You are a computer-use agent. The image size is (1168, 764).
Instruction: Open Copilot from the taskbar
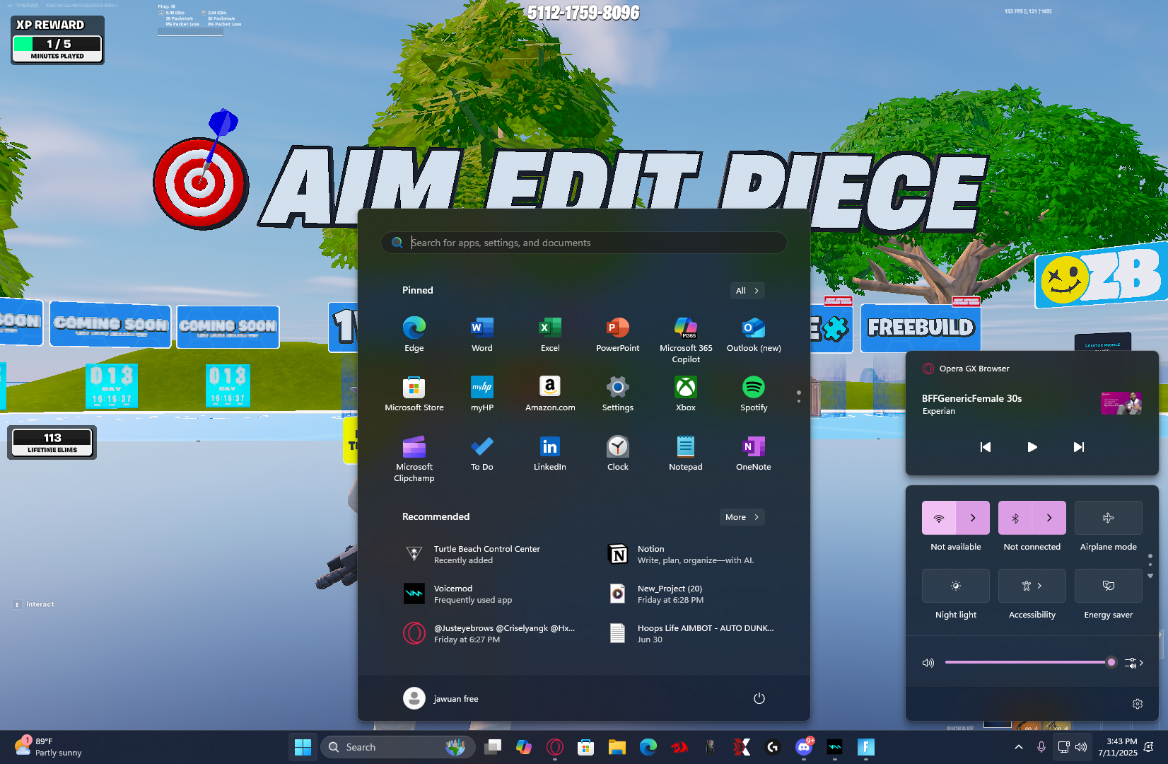pyautogui.click(x=524, y=747)
